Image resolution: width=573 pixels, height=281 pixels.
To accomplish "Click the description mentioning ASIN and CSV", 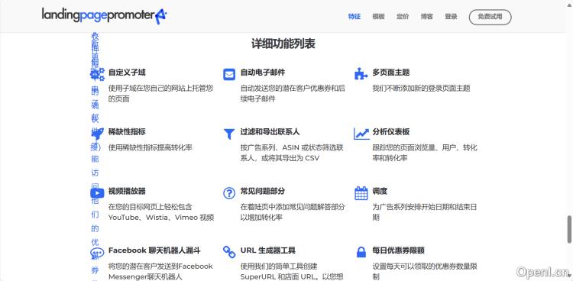I will (292, 153).
